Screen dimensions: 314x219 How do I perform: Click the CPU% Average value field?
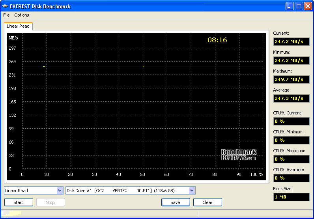click(x=292, y=178)
